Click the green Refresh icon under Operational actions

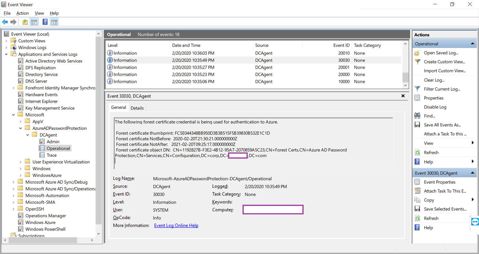(417, 153)
